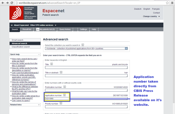Open info icon beside collection selector

click(83, 45)
